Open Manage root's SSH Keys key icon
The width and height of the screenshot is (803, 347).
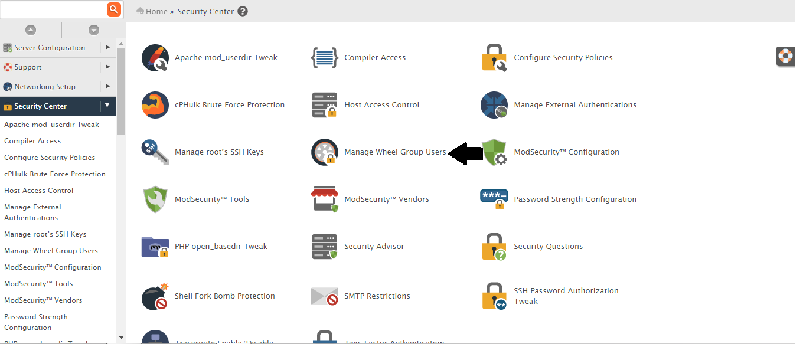click(x=155, y=152)
